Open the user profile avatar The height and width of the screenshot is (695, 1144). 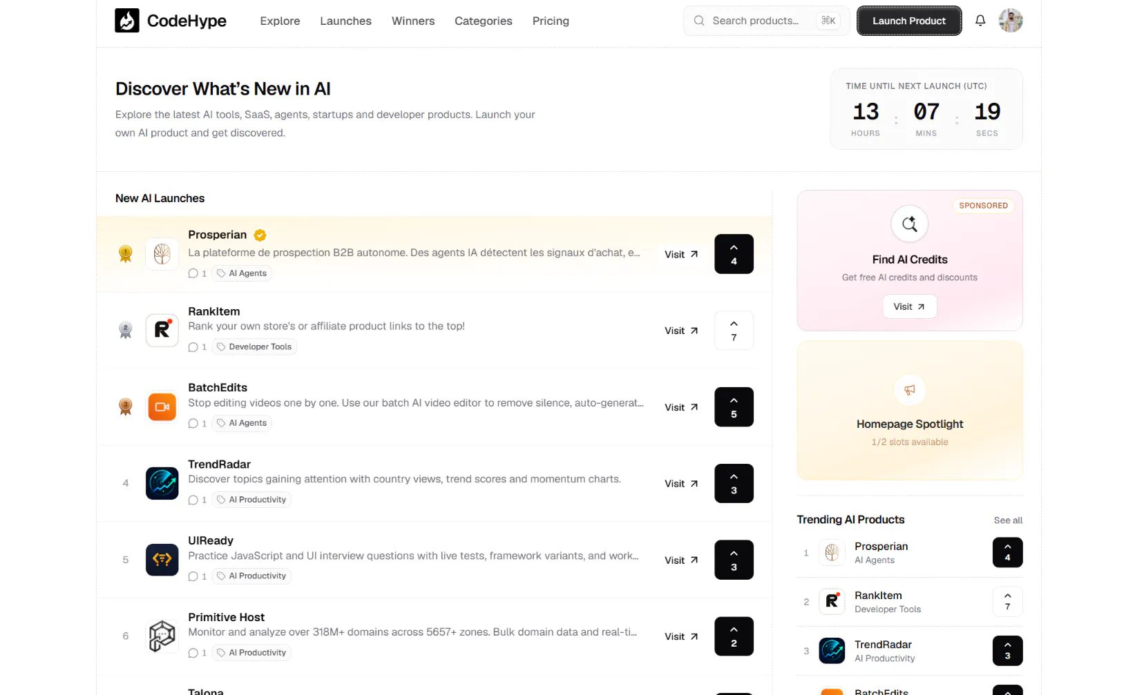pos(1011,21)
